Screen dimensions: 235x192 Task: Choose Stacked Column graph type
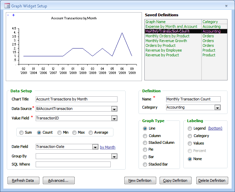[145, 143]
